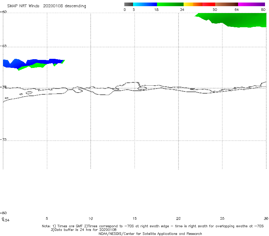Viewport: 269px width, 236px height.
Task: Pick the brown color bar segment
Action: [x=226, y=4]
